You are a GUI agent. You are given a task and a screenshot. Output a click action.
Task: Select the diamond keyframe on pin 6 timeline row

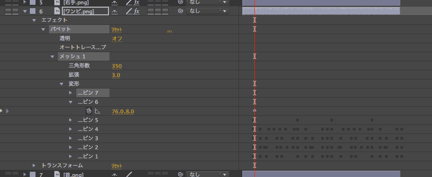point(254,111)
